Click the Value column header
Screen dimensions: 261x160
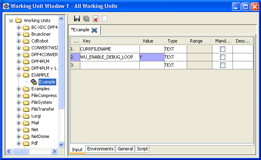pyautogui.click(x=151, y=41)
